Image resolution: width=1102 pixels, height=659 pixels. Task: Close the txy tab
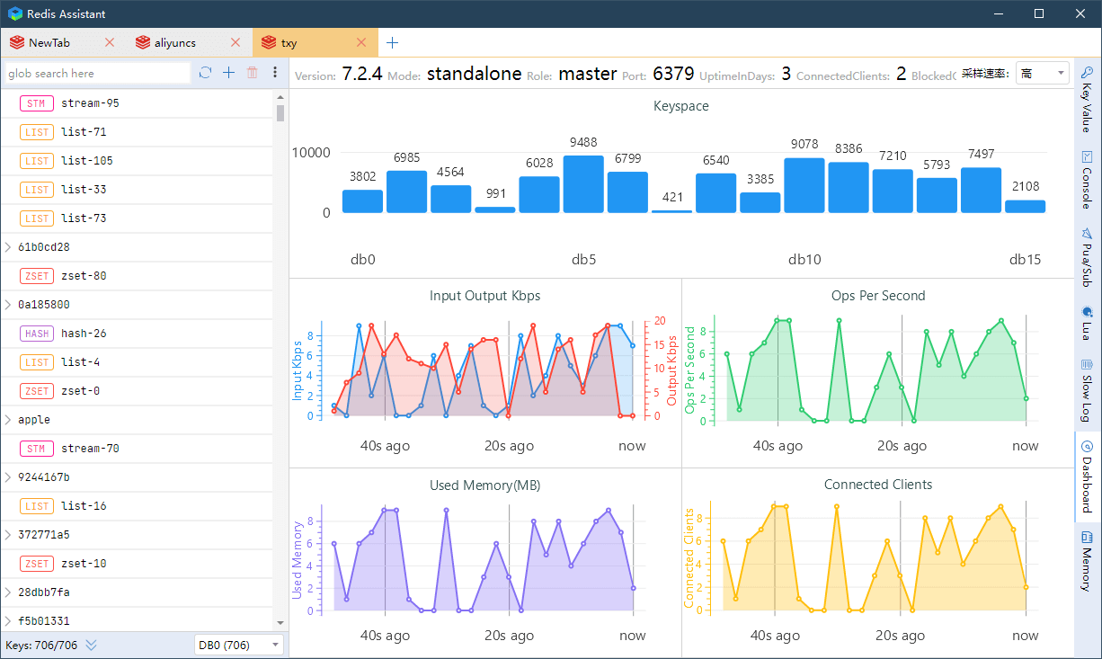[x=361, y=42]
